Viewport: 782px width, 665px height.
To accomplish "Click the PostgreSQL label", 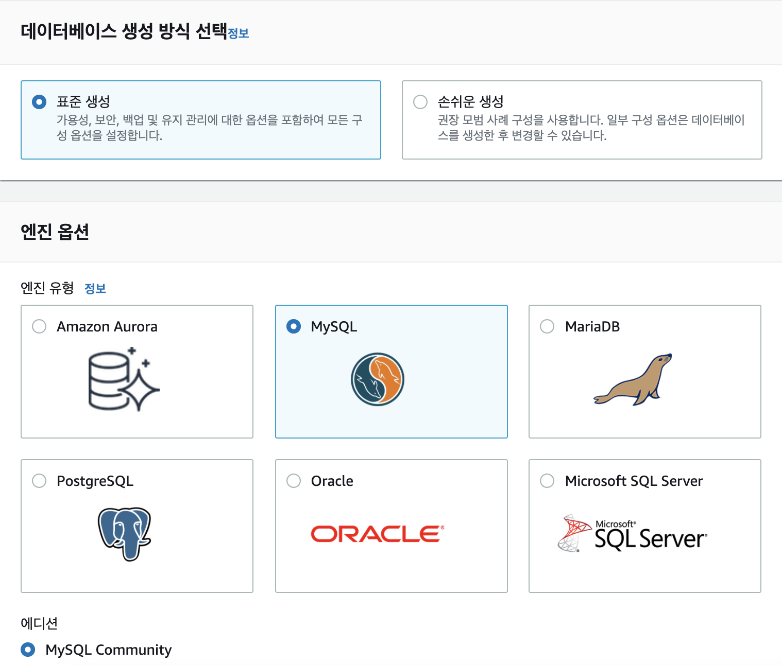I will (95, 481).
